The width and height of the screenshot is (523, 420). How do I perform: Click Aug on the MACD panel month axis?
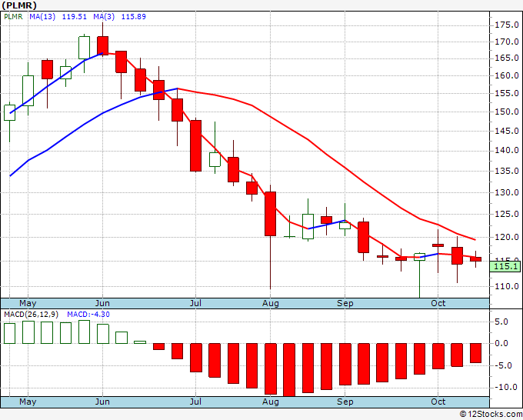[270, 402]
